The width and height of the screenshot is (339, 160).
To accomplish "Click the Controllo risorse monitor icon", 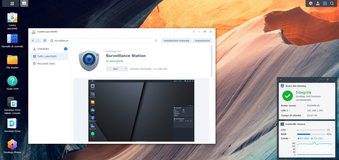I will coord(282,124).
